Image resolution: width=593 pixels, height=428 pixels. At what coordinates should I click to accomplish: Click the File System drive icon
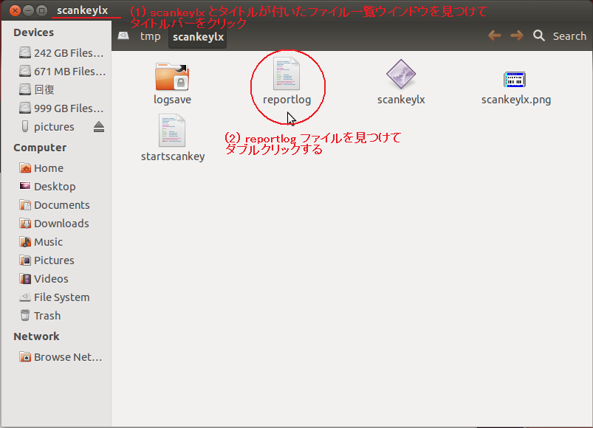click(x=25, y=297)
